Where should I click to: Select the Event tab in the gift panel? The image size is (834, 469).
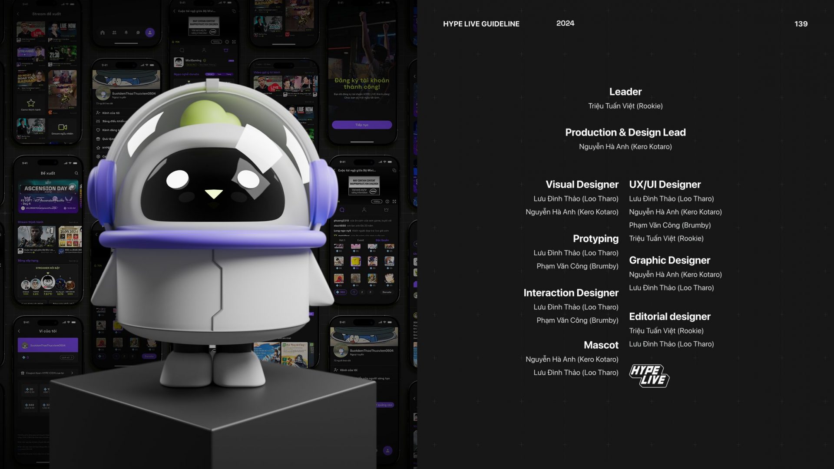(361, 240)
